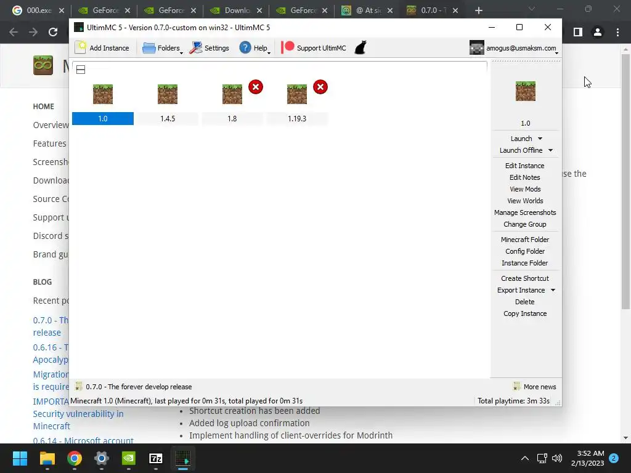Open the 0.7.0 forever develop release news

[139, 387]
